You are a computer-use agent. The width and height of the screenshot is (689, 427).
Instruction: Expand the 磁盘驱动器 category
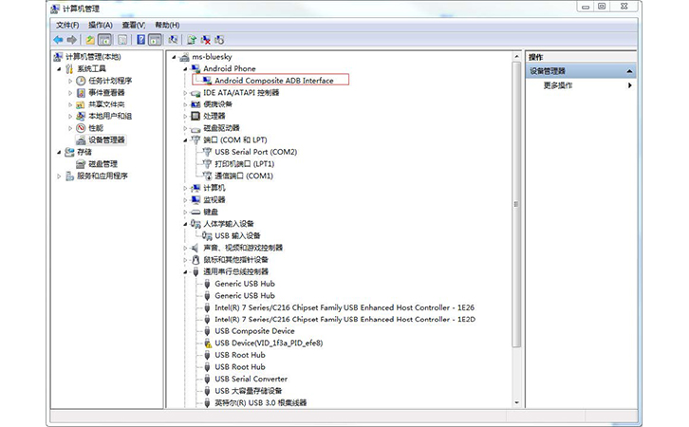point(185,128)
